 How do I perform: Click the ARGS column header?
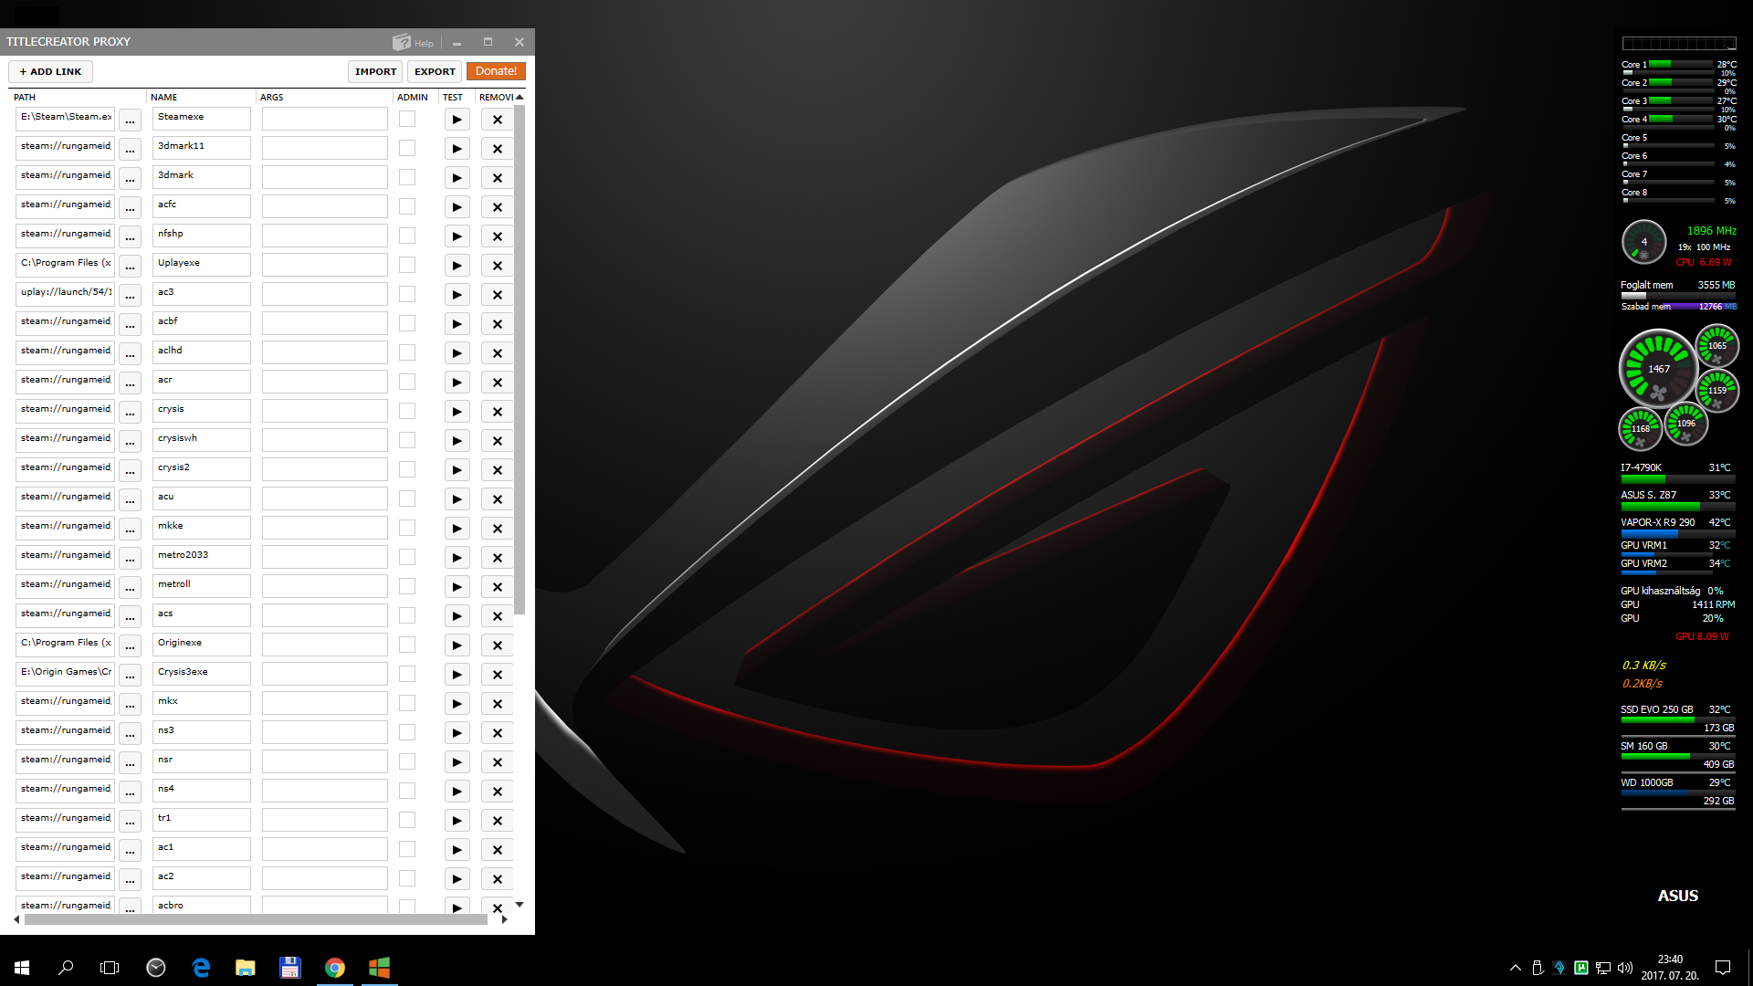[271, 97]
